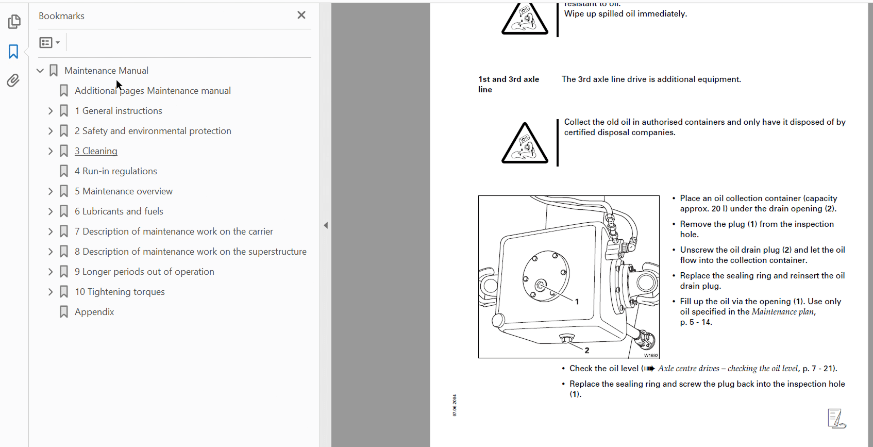
Task: Click bookmark icon beside 5 Maintenance overview
Action: tap(64, 191)
